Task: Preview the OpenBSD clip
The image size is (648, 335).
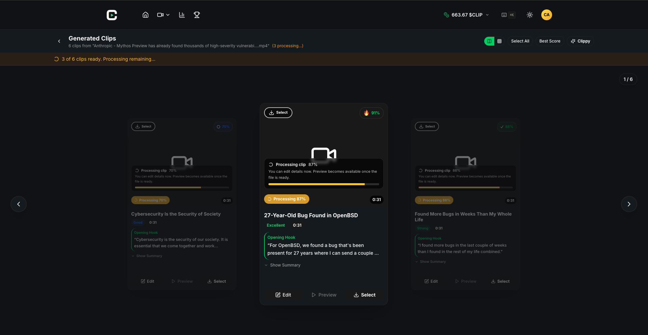Action: [324, 295]
